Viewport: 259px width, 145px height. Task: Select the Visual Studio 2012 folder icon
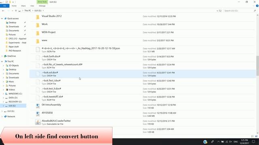pos(38,17)
